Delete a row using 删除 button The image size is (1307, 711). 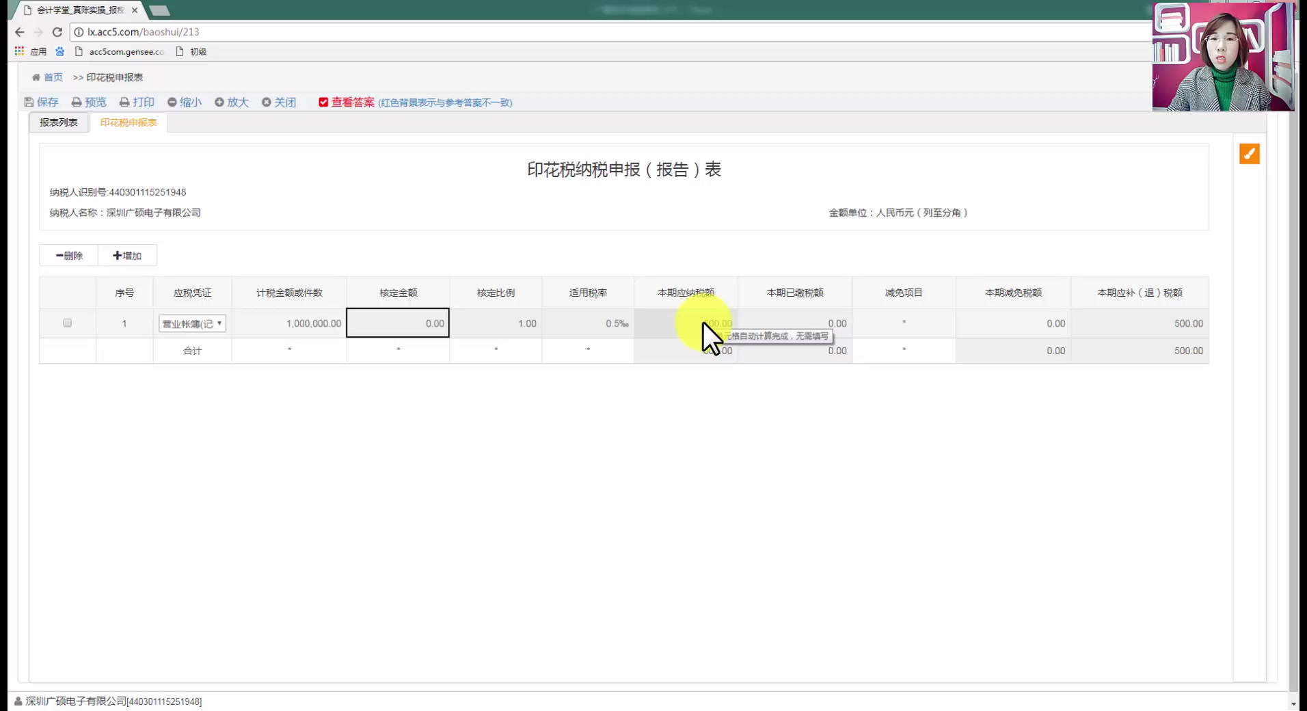68,255
